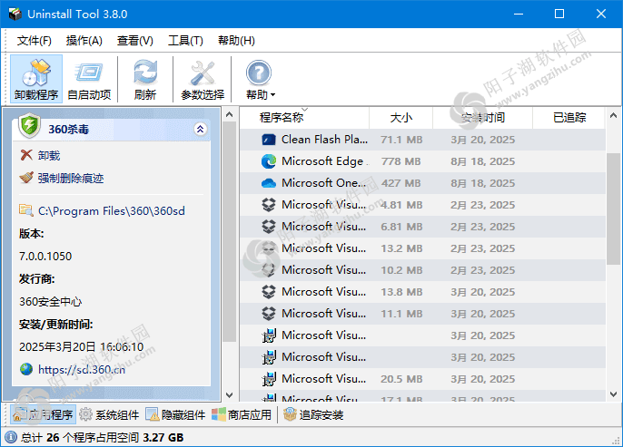Viewport: 623px width, 447px height.
Task: Select the 卸载程序 uninstaller toolbar icon
Action: point(36,79)
